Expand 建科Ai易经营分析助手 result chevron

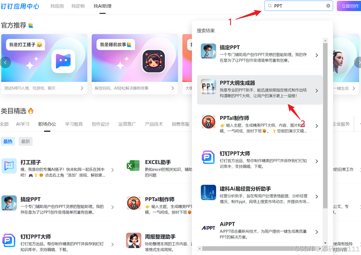[x=317, y=196]
